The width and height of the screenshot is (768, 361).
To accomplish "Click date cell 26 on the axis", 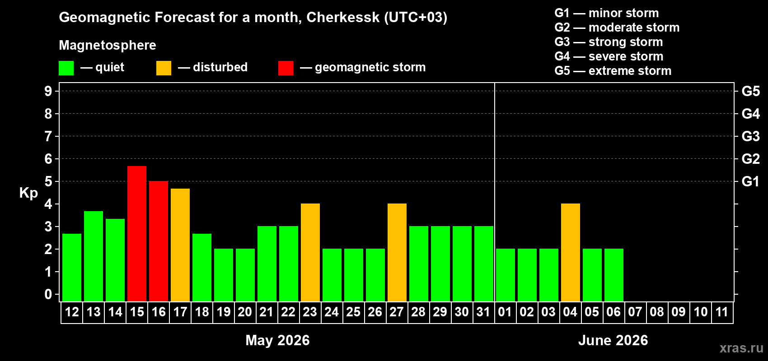I will (x=375, y=312).
